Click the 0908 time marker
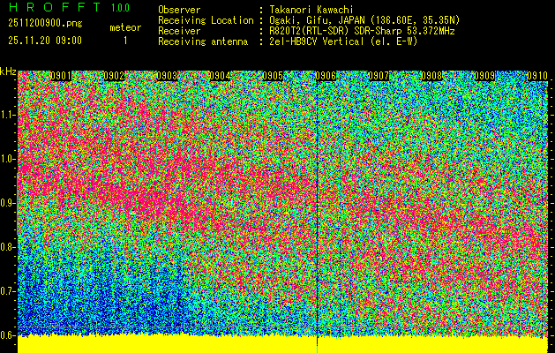The width and height of the screenshot is (555, 353). pos(431,76)
